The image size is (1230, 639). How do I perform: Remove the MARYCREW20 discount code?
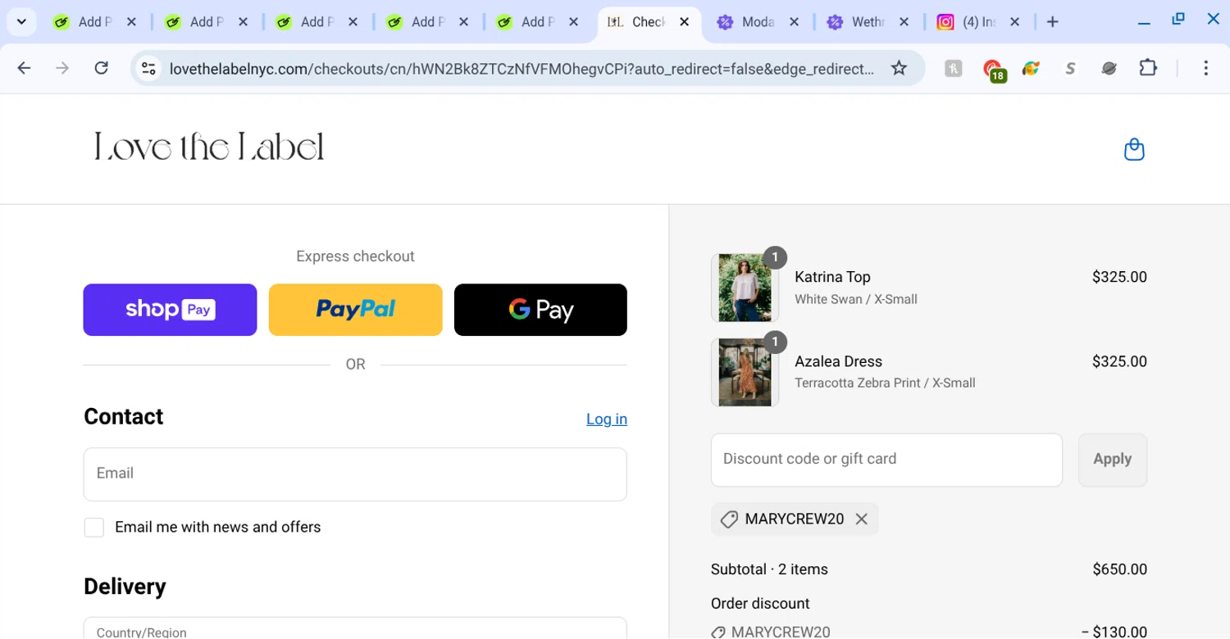[x=861, y=519]
